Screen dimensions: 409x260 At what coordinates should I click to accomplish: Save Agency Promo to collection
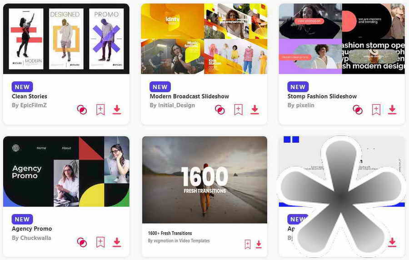point(100,242)
